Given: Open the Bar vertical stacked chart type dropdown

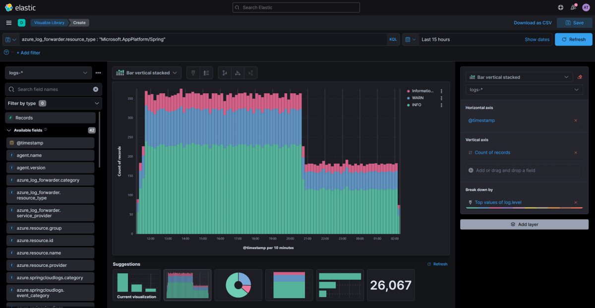Looking at the screenshot, I should tap(147, 73).
